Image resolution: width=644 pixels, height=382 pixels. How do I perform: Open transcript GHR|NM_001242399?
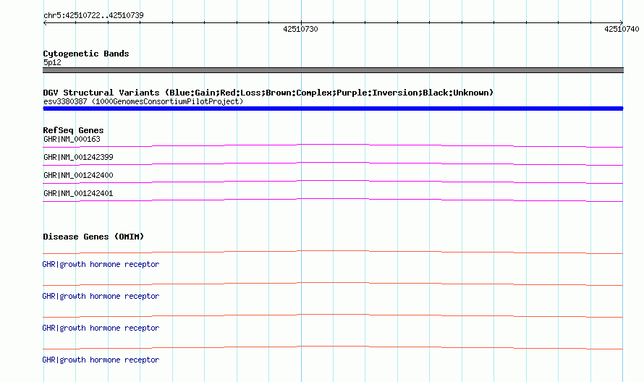[x=78, y=157]
